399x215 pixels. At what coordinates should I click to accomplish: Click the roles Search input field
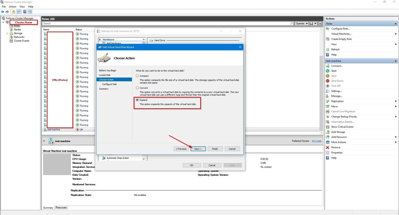click(166, 24)
